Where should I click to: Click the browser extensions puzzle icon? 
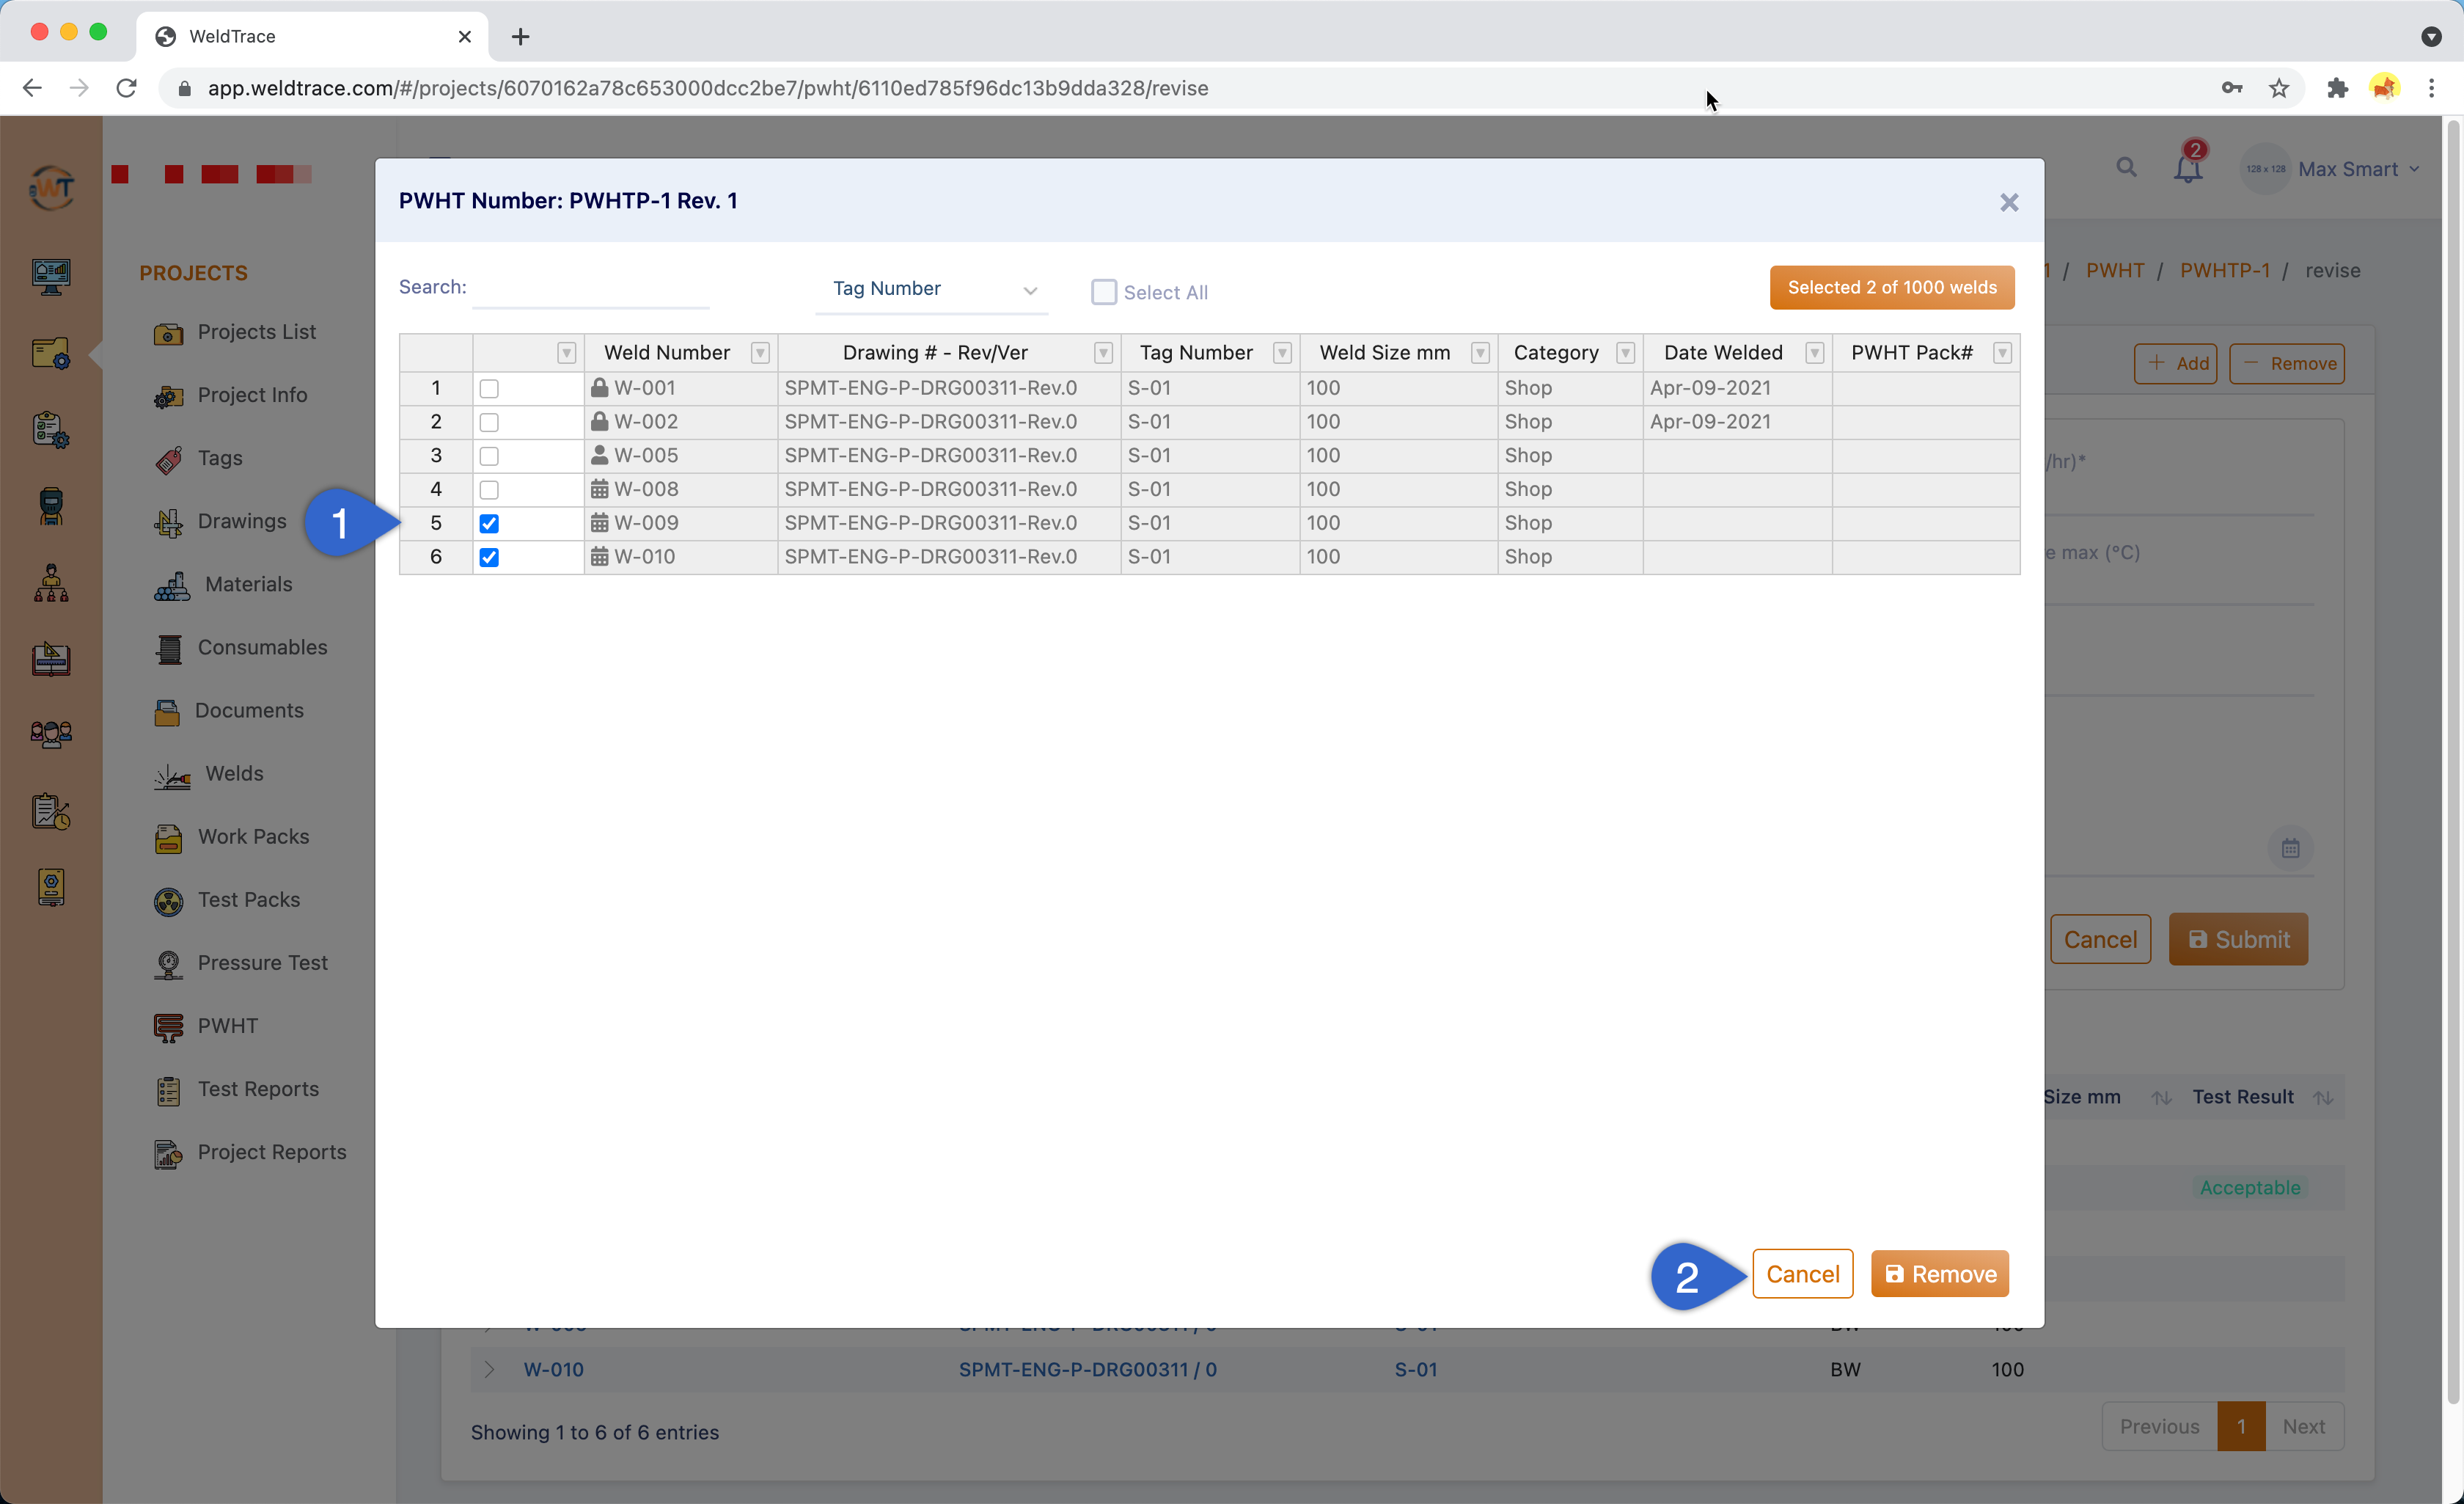point(2336,88)
